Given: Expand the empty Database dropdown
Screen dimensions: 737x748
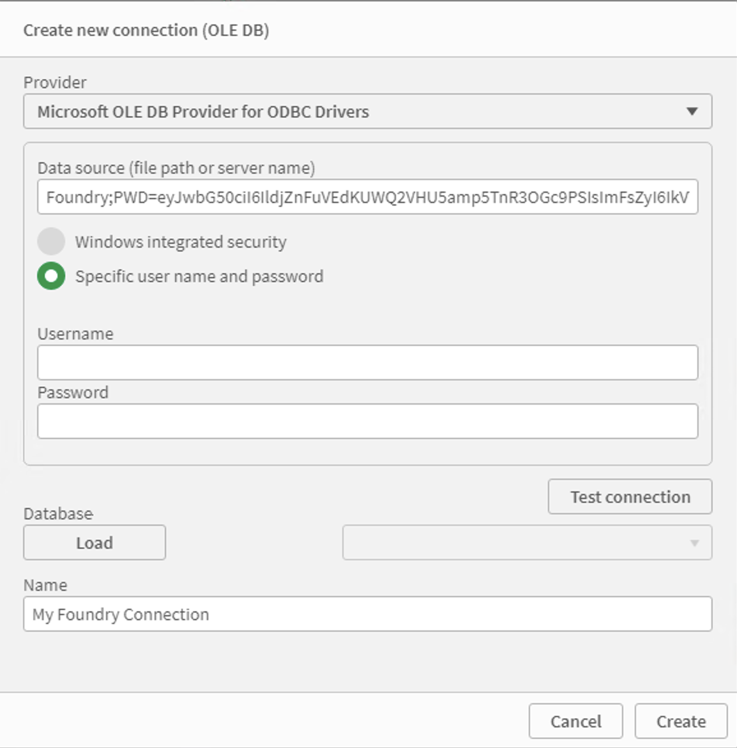Looking at the screenshot, I should 527,542.
